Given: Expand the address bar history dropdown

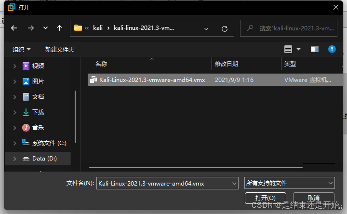Looking at the screenshot, I should pos(206,29).
